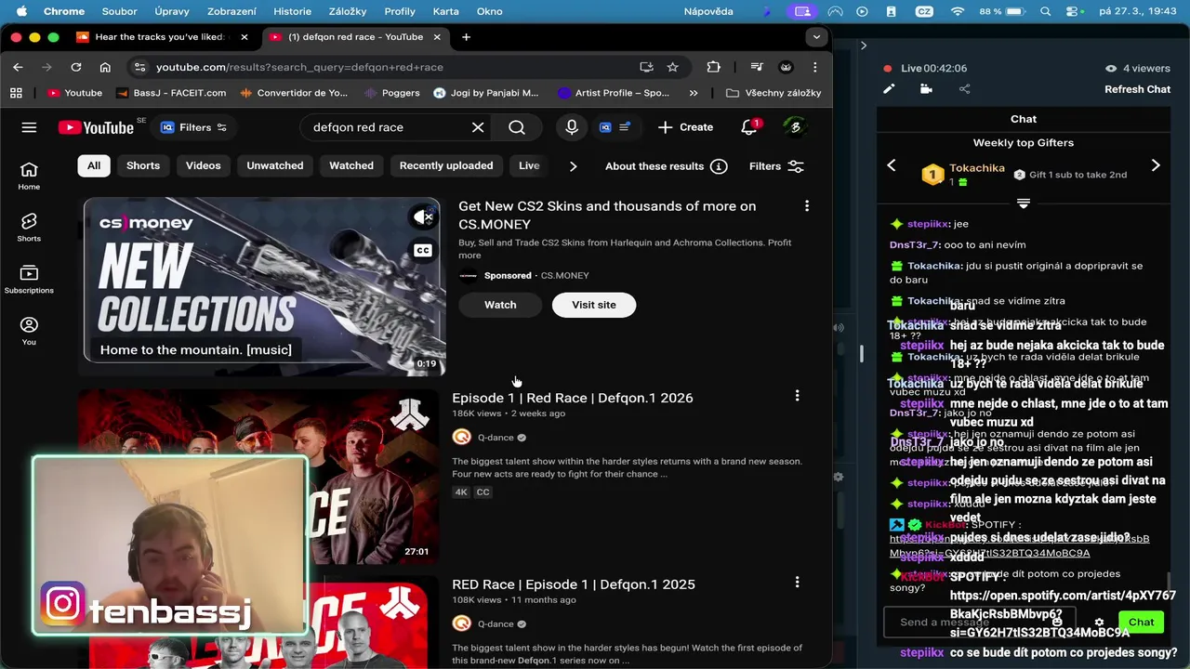
Task: Click the Watch button on the ad
Action: click(500, 305)
